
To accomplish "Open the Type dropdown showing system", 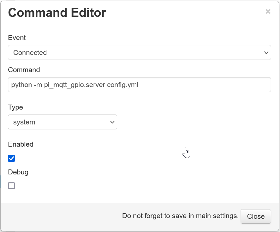I will 63,122.
